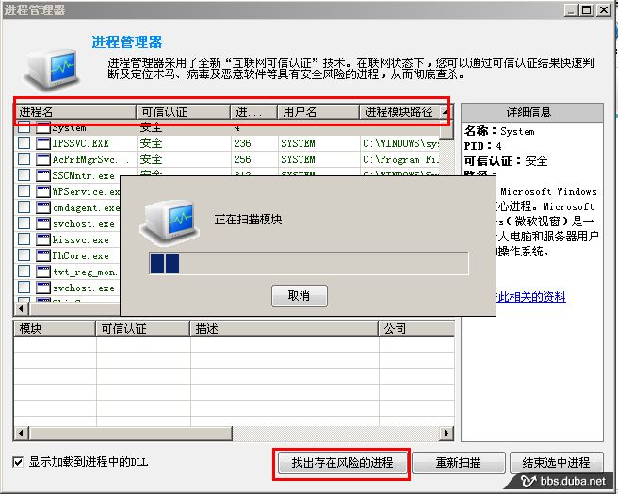Select the PhCore.exe process icon
Screen dimensions: 618x494
tap(43, 255)
